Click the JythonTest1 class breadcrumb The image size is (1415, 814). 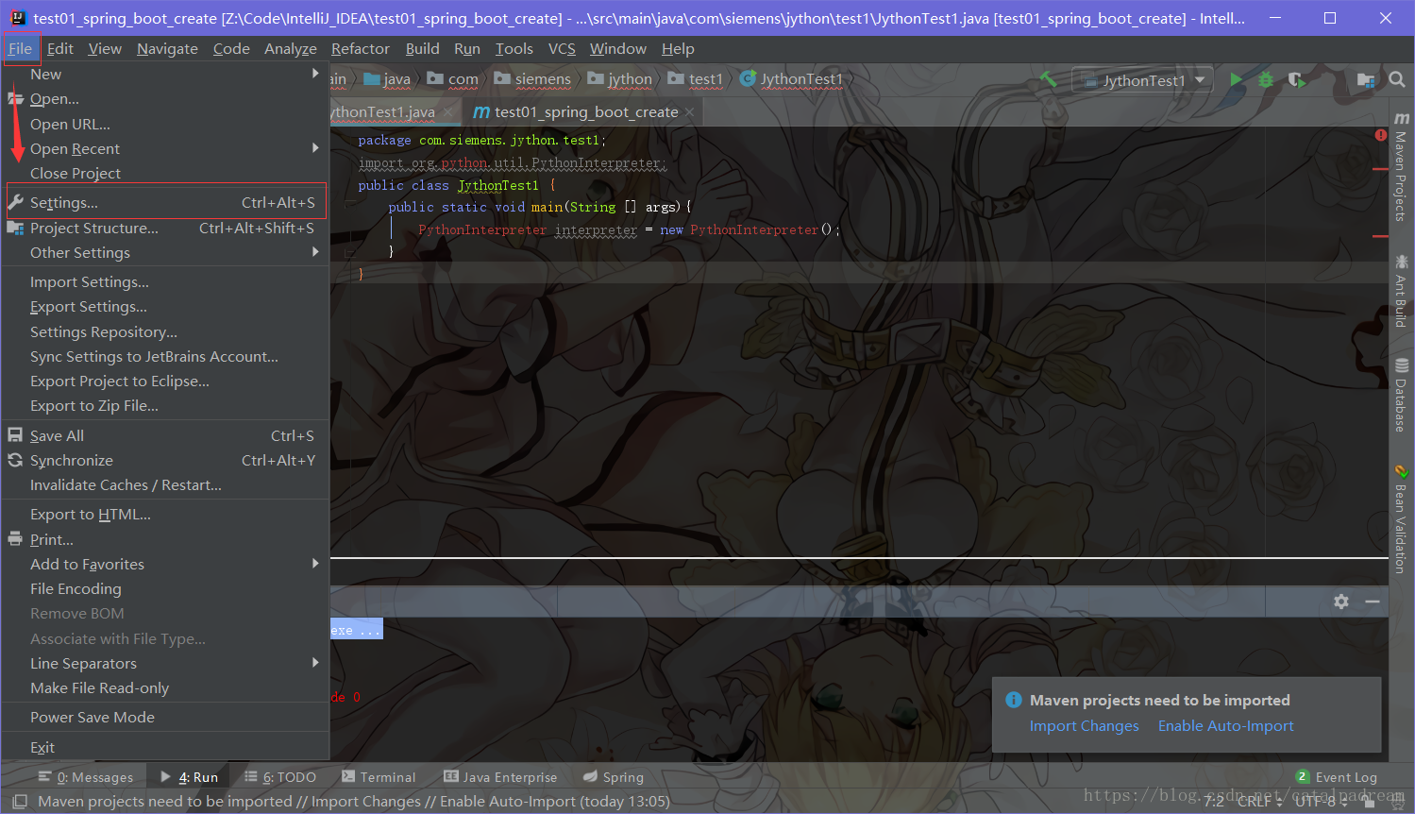coord(792,79)
